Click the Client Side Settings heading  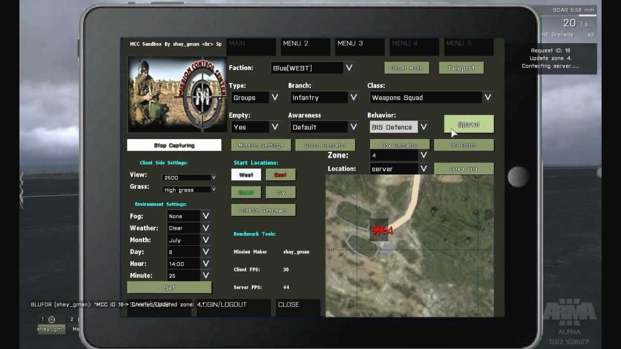click(x=163, y=163)
